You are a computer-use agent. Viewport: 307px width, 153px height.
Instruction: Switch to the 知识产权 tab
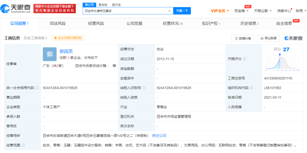point(211,24)
